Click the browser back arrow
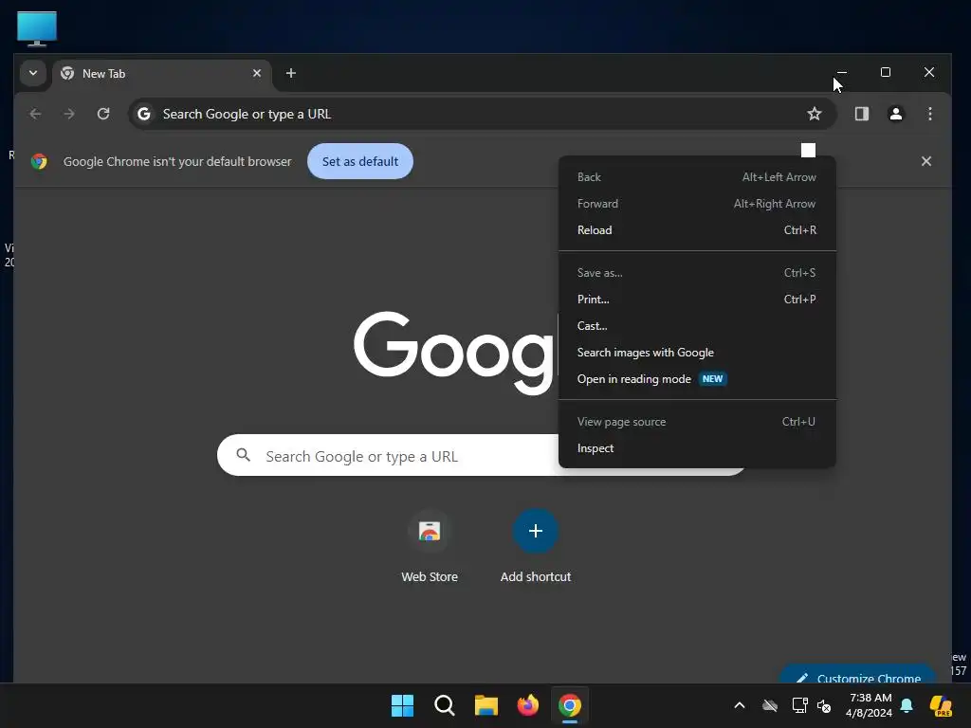Image resolution: width=971 pixels, height=728 pixels. (x=35, y=114)
